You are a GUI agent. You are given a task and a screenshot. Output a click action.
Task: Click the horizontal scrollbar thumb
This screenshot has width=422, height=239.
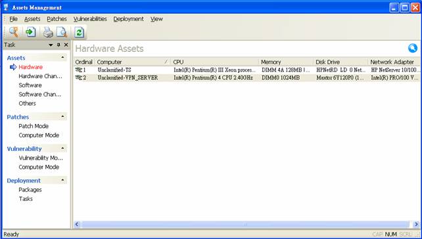click(x=245, y=224)
